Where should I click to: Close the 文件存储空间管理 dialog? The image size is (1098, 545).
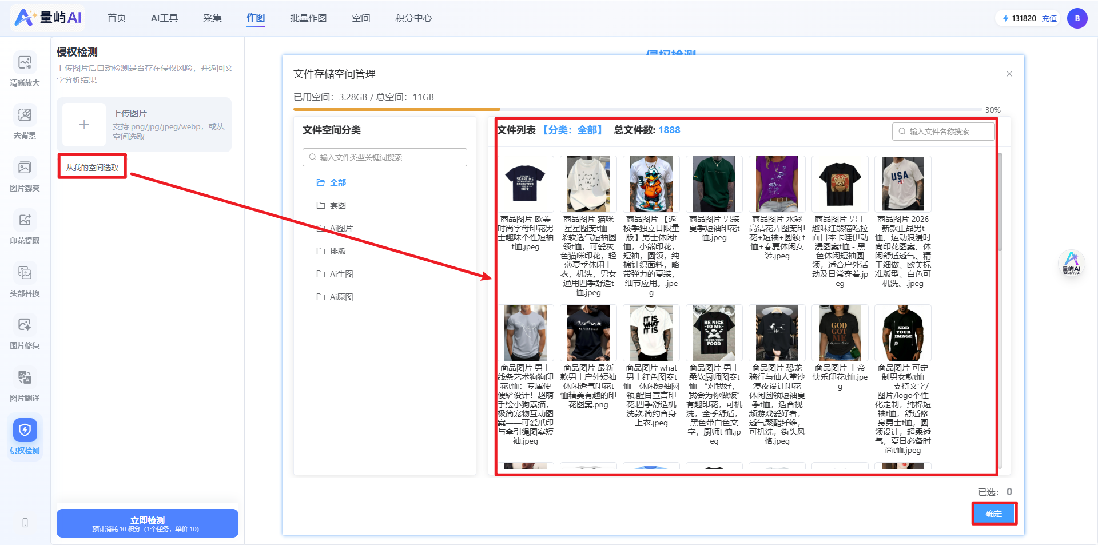click(x=1009, y=74)
